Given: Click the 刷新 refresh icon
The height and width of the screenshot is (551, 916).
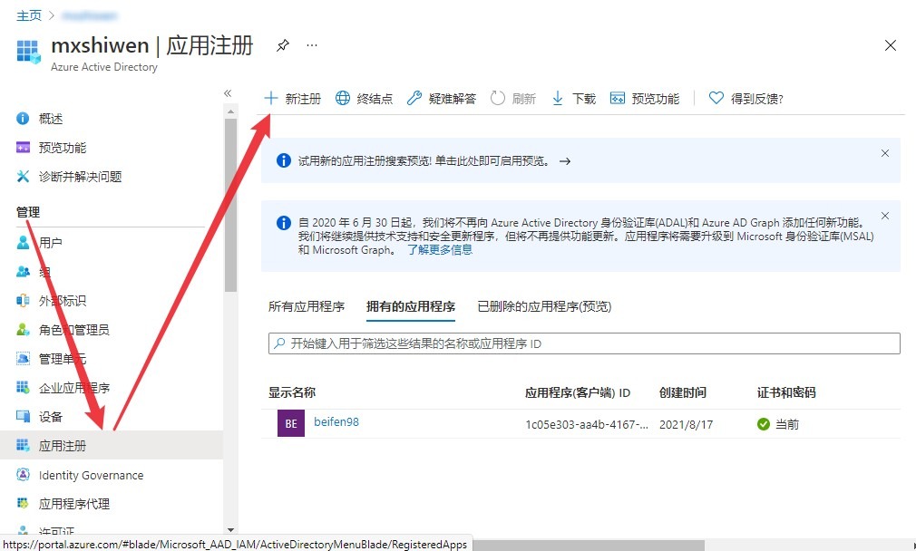Looking at the screenshot, I should [498, 98].
